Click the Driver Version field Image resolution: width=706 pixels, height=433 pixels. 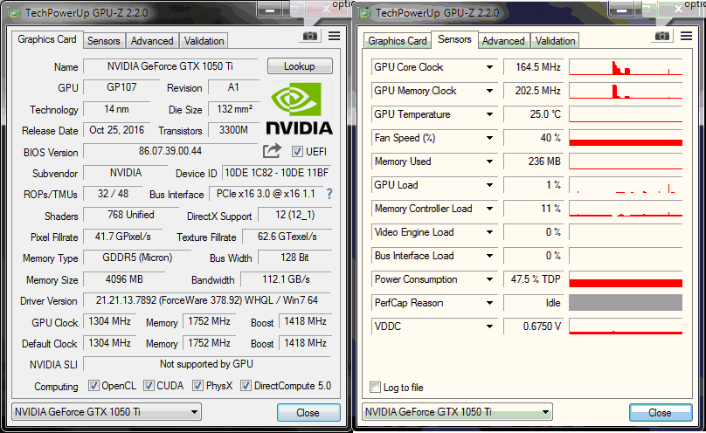coord(207,300)
